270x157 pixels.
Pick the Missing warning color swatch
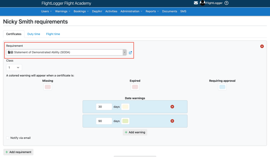point(48,87)
